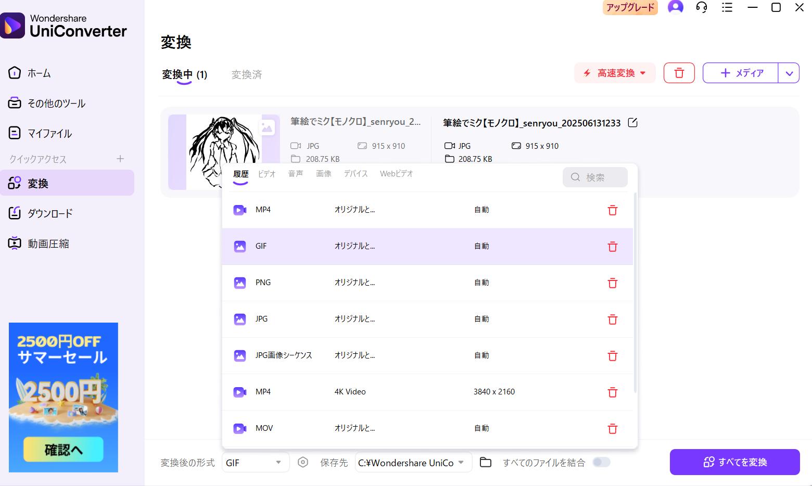Open the 高速変換 dropdown
This screenshot has height=486, width=812.
(x=615, y=73)
